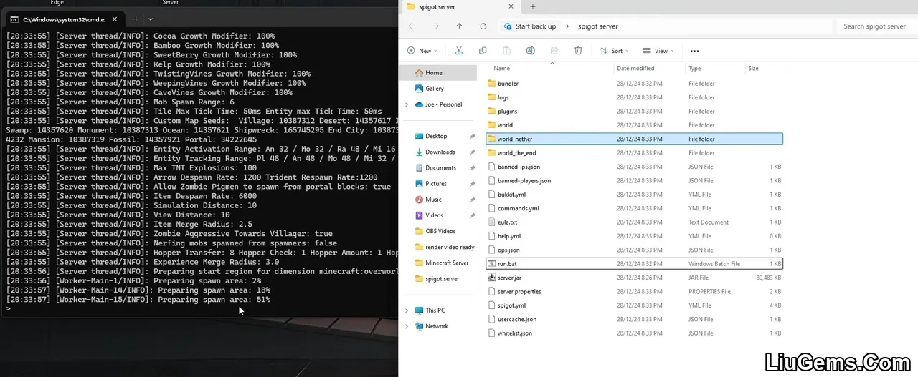Image resolution: width=918 pixels, height=377 pixels.
Task: Refresh the spigot server folder view
Action: tap(483, 26)
